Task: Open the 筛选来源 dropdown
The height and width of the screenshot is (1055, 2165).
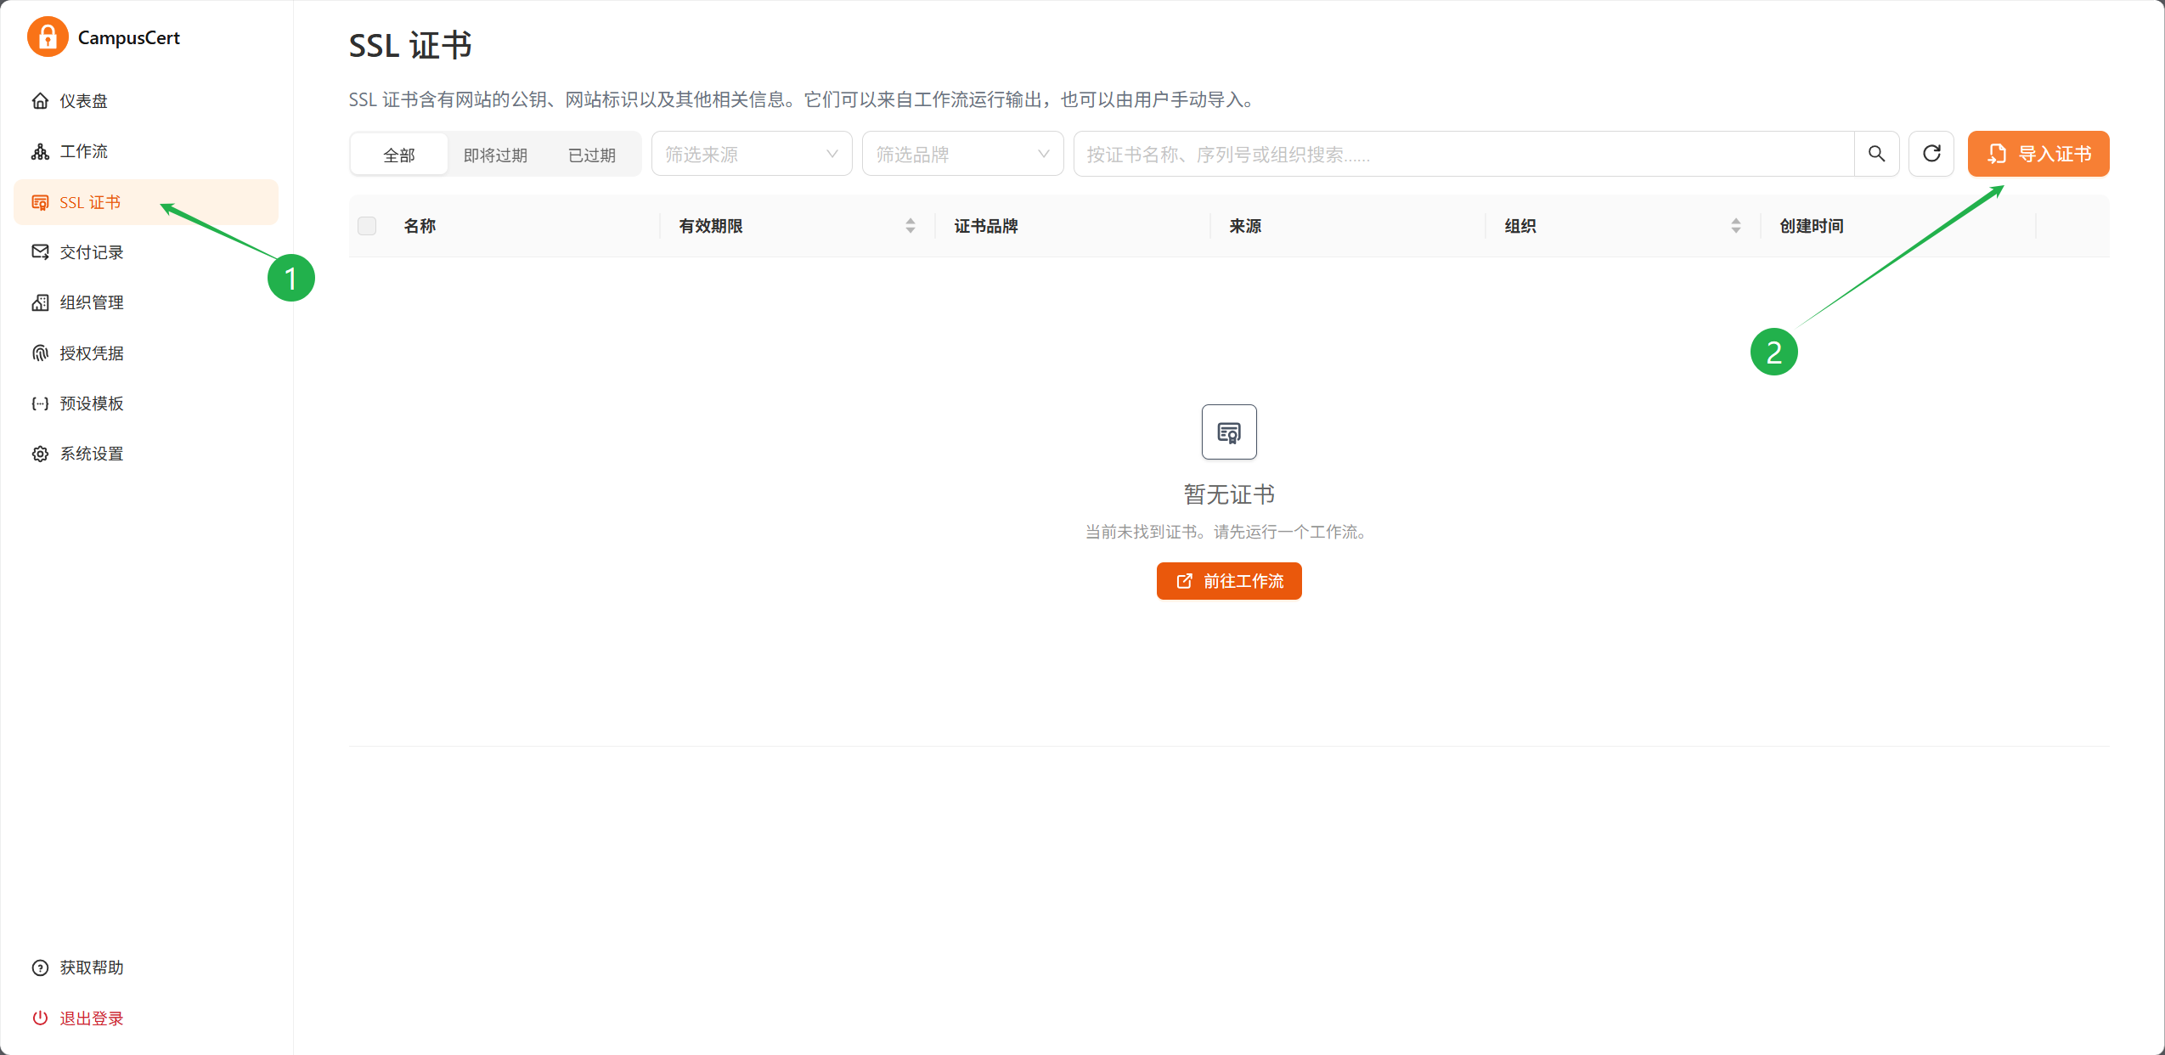Action: pyautogui.click(x=752, y=154)
